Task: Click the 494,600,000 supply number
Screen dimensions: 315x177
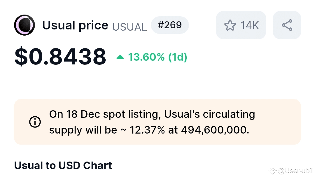Action: click(215, 130)
